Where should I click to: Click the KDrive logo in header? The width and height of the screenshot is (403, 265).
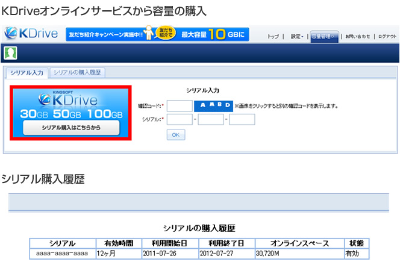tap(31, 33)
